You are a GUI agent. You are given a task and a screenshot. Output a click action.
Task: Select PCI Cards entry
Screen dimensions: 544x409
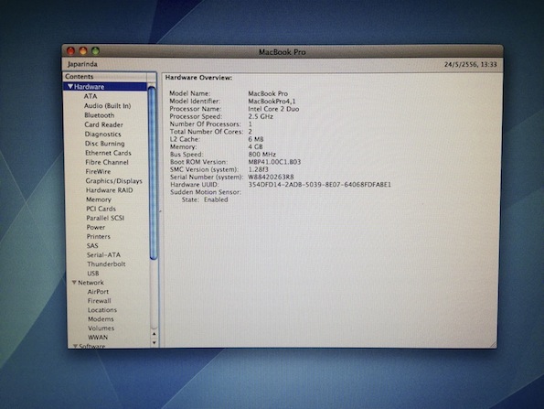101,209
